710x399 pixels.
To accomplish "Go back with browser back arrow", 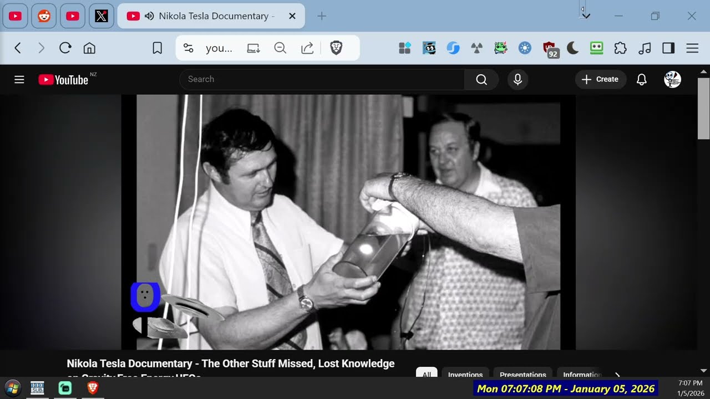I will tap(18, 48).
